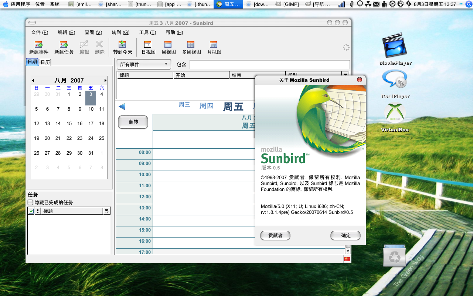Click the Apple logo in top panel

6,4
